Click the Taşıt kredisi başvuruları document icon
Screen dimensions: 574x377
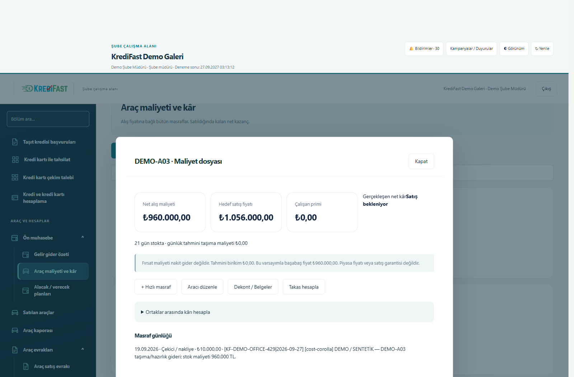(15, 142)
